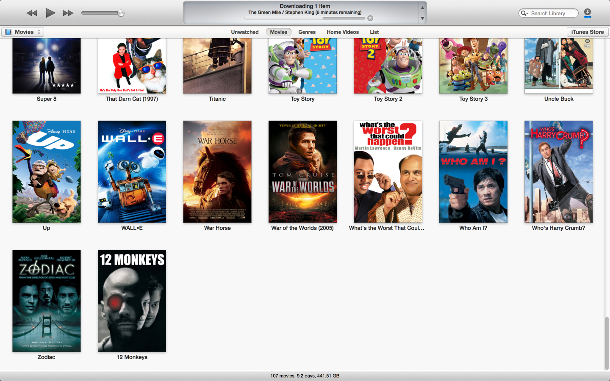Click the 'Toy Story' title label
This screenshot has height=381, width=610.
coord(302,99)
